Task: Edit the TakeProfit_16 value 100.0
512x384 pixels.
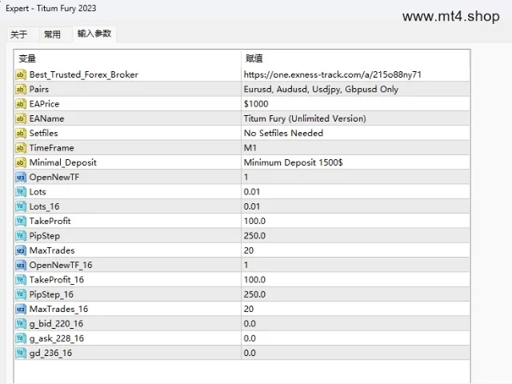Action: tap(355, 279)
